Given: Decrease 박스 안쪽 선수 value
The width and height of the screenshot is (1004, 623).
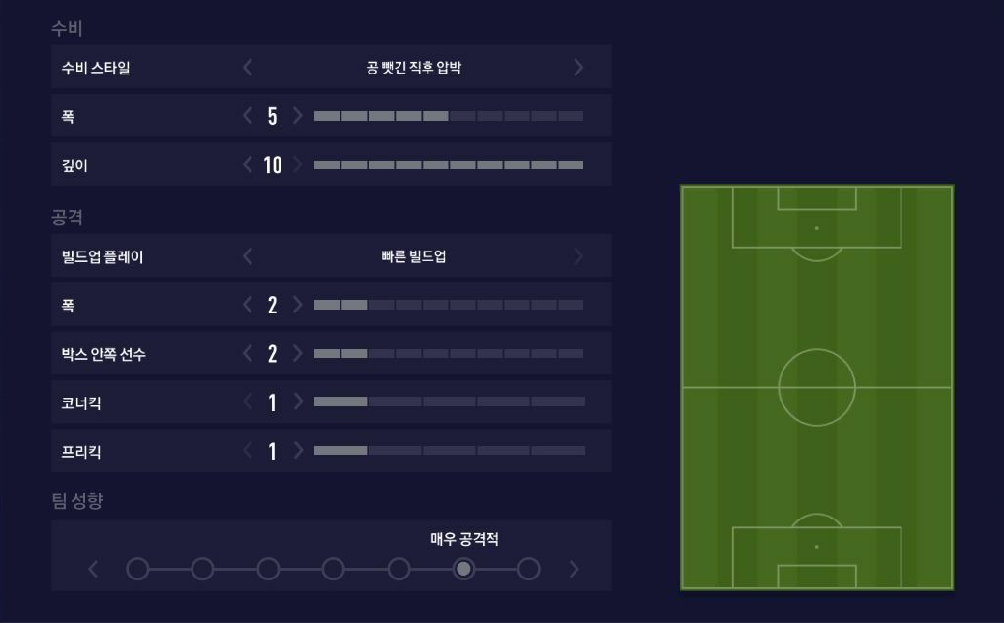Looking at the screenshot, I should [248, 354].
